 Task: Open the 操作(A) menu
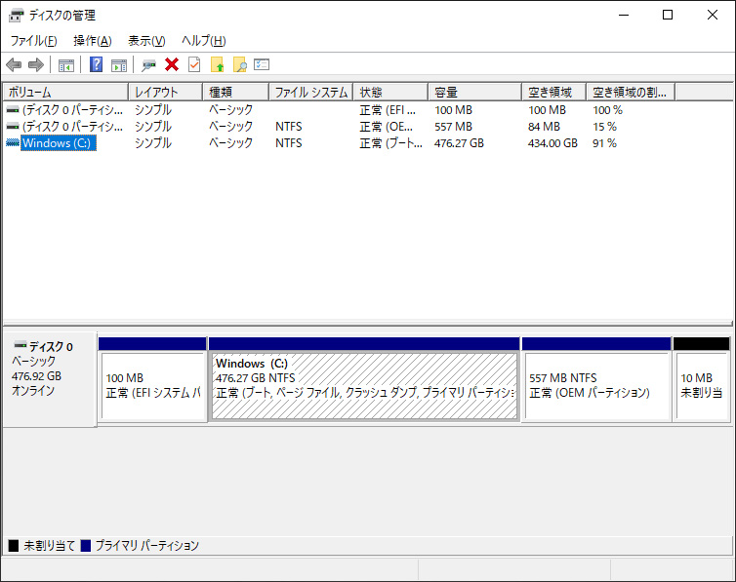93,41
